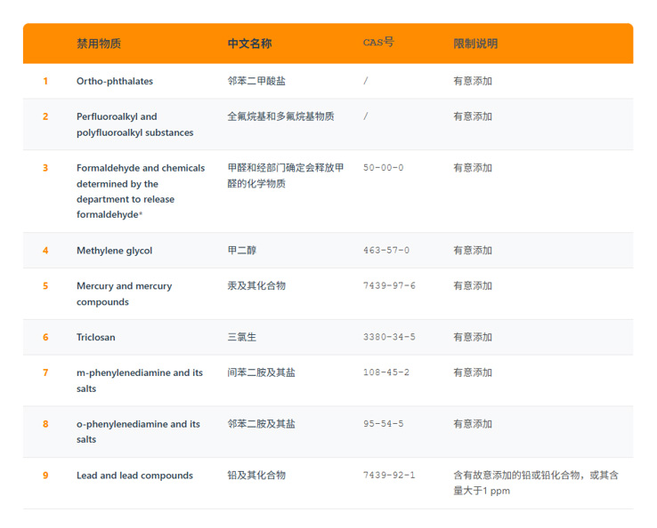Select the Ortho-phthalates cell
Viewport: 657px width, 528px height.
[x=115, y=81]
